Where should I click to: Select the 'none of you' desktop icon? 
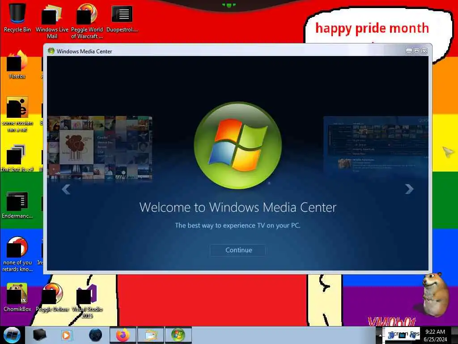coord(17,254)
